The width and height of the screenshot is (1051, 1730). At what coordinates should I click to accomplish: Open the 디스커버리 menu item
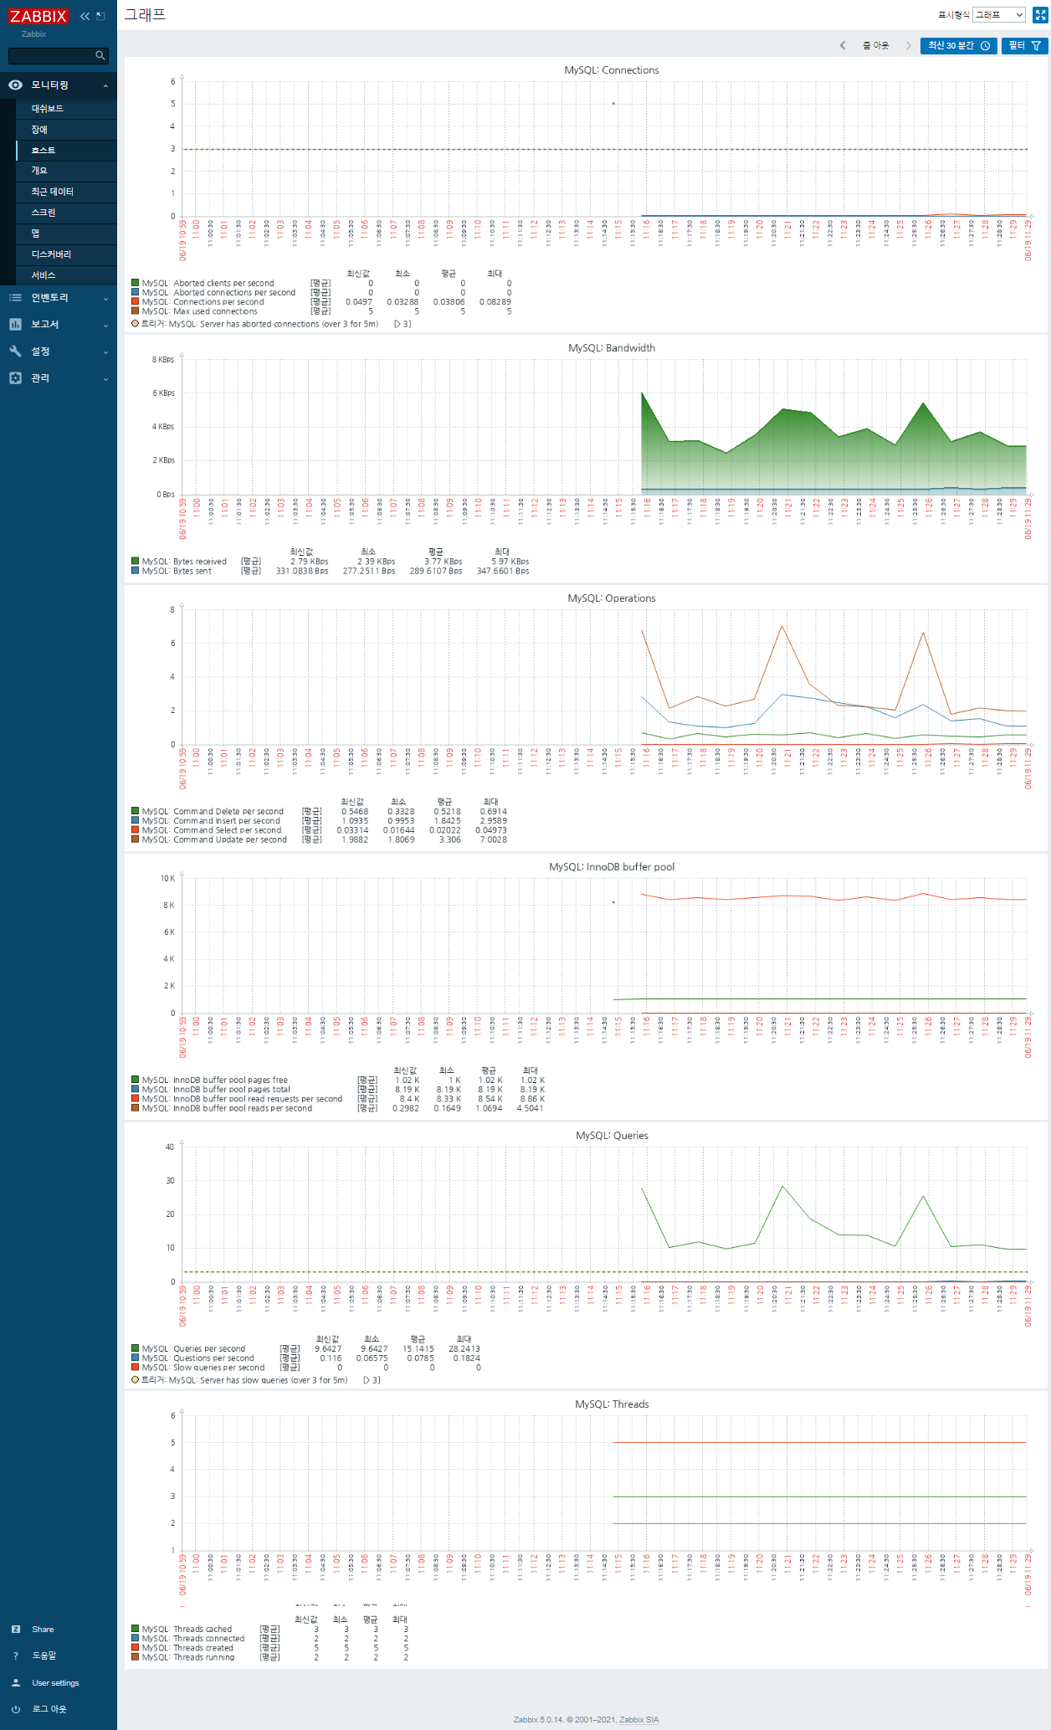(x=66, y=254)
